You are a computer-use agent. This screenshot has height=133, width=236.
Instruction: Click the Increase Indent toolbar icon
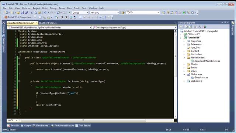(66, 17)
